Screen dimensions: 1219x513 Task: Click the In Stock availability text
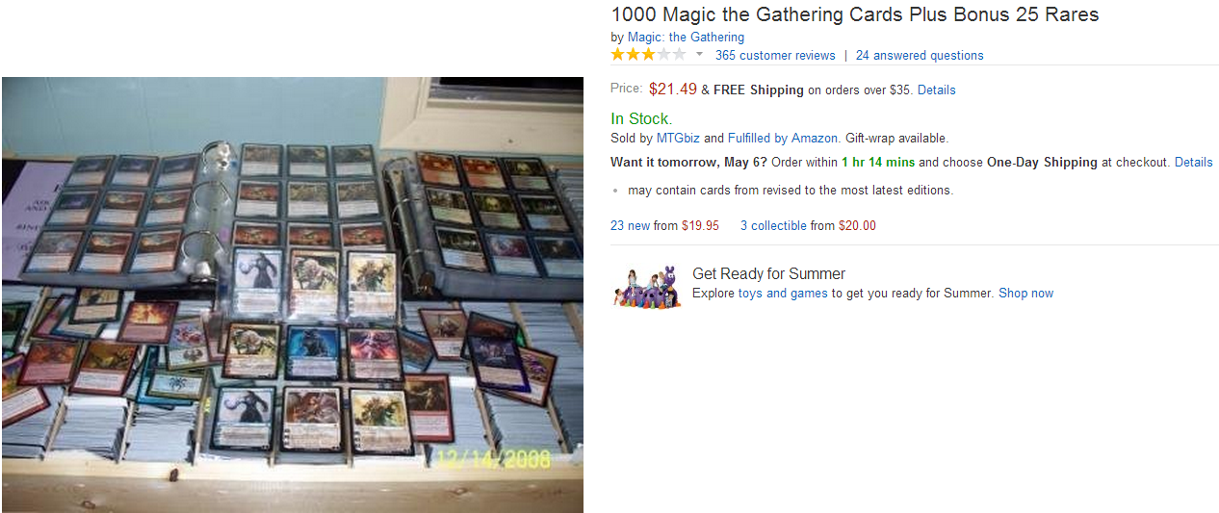click(641, 119)
